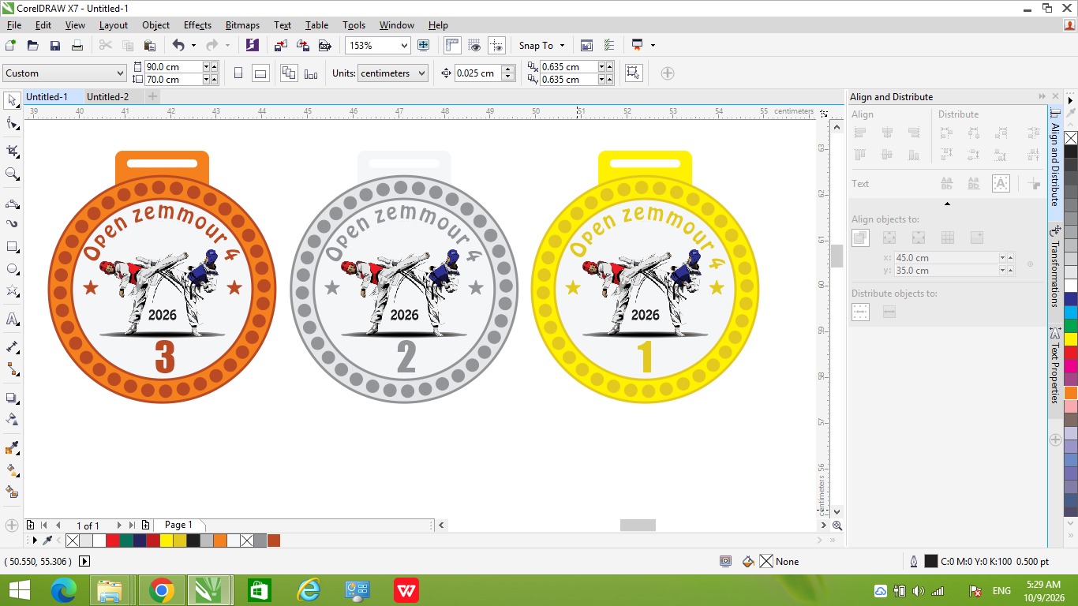Switch to the Untitled-2 document tab

[108, 97]
